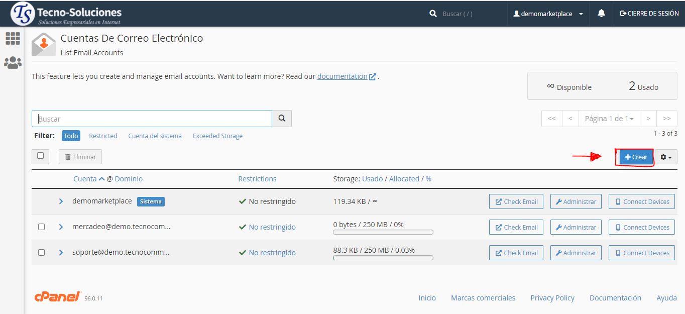Click the Tecno-Soluciones logo
The image size is (685, 314).
click(66, 14)
